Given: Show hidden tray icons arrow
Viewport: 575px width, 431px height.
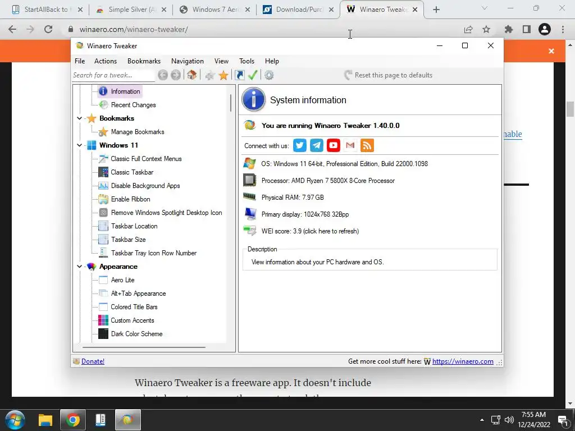Looking at the screenshot, I should click(482, 420).
